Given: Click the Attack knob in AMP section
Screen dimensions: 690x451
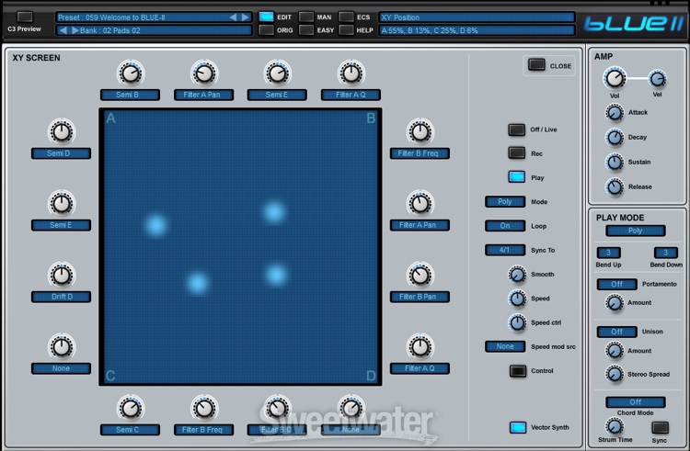Looking at the screenshot, I should [615, 113].
